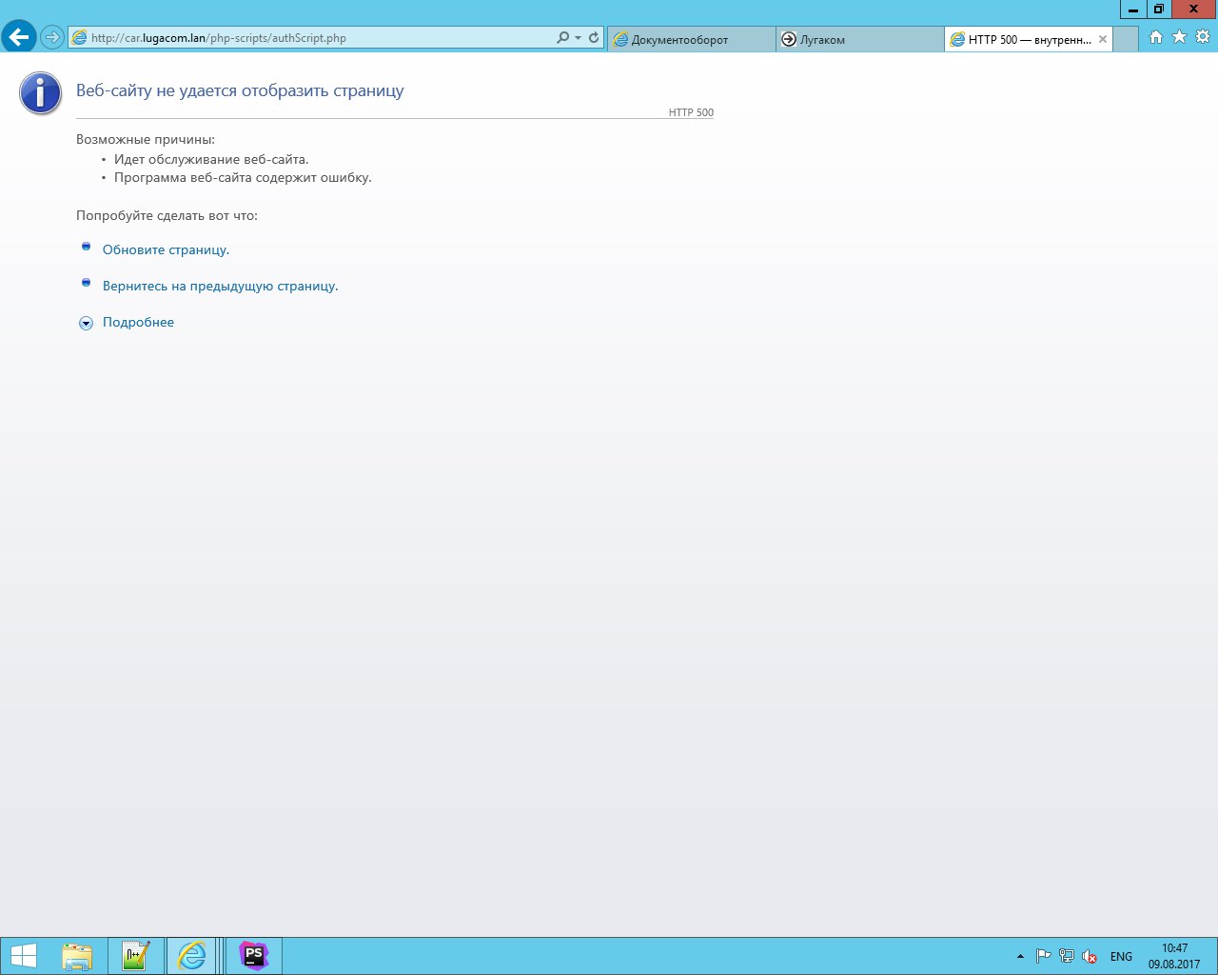1218x975 pixels.
Task: Click the muted volume tray icon
Action: coord(1090,956)
